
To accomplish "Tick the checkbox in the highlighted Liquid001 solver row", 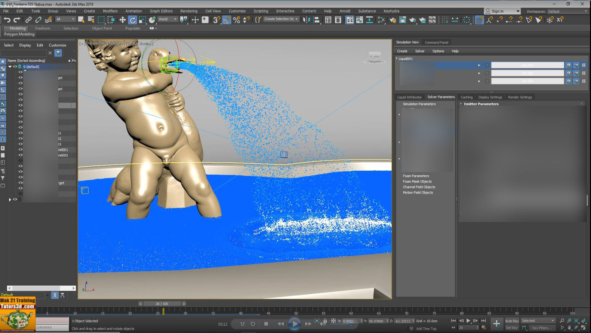I will click(x=487, y=65).
